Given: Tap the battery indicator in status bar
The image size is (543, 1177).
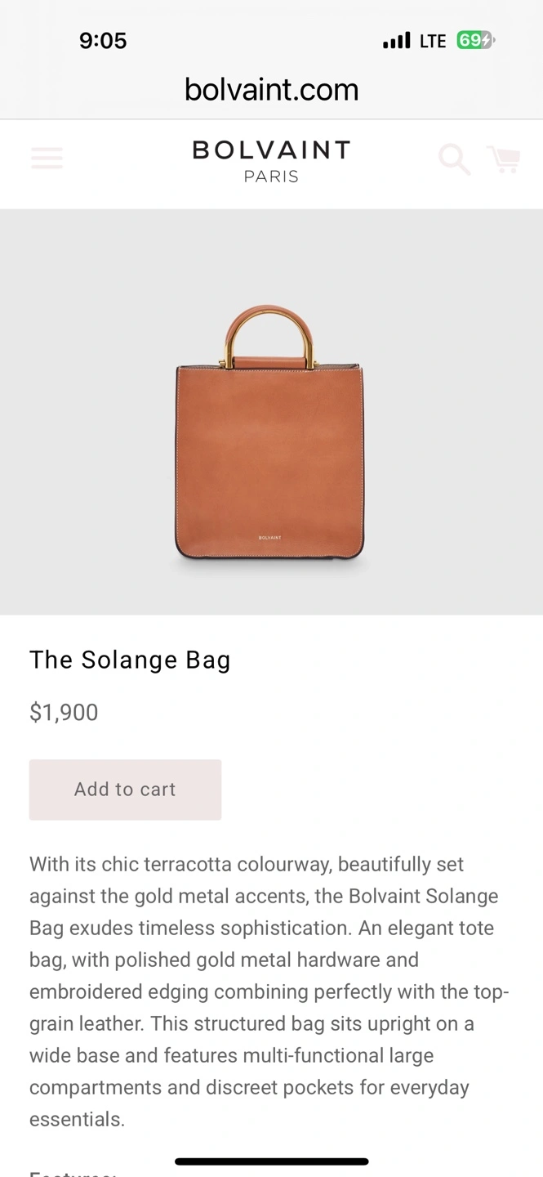Looking at the screenshot, I should click(x=474, y=41).
